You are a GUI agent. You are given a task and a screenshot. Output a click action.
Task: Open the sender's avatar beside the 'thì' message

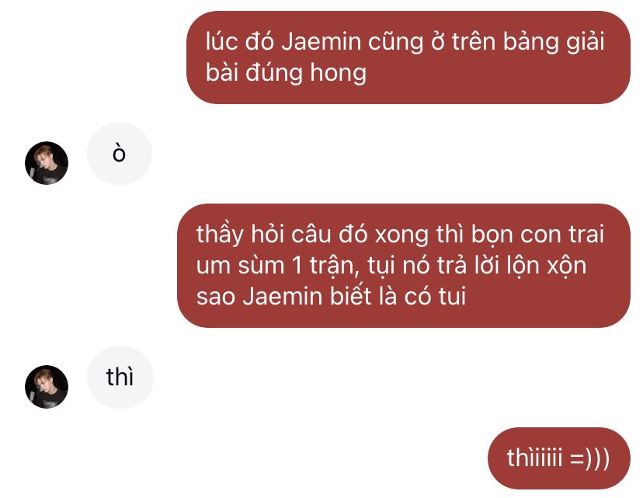(x=47, y=386)
